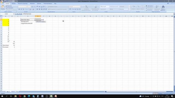Expand the cell styles gallery arrow
Viewport: 175px width, 98px height.
pyautogui.click(x=129, y=10)
